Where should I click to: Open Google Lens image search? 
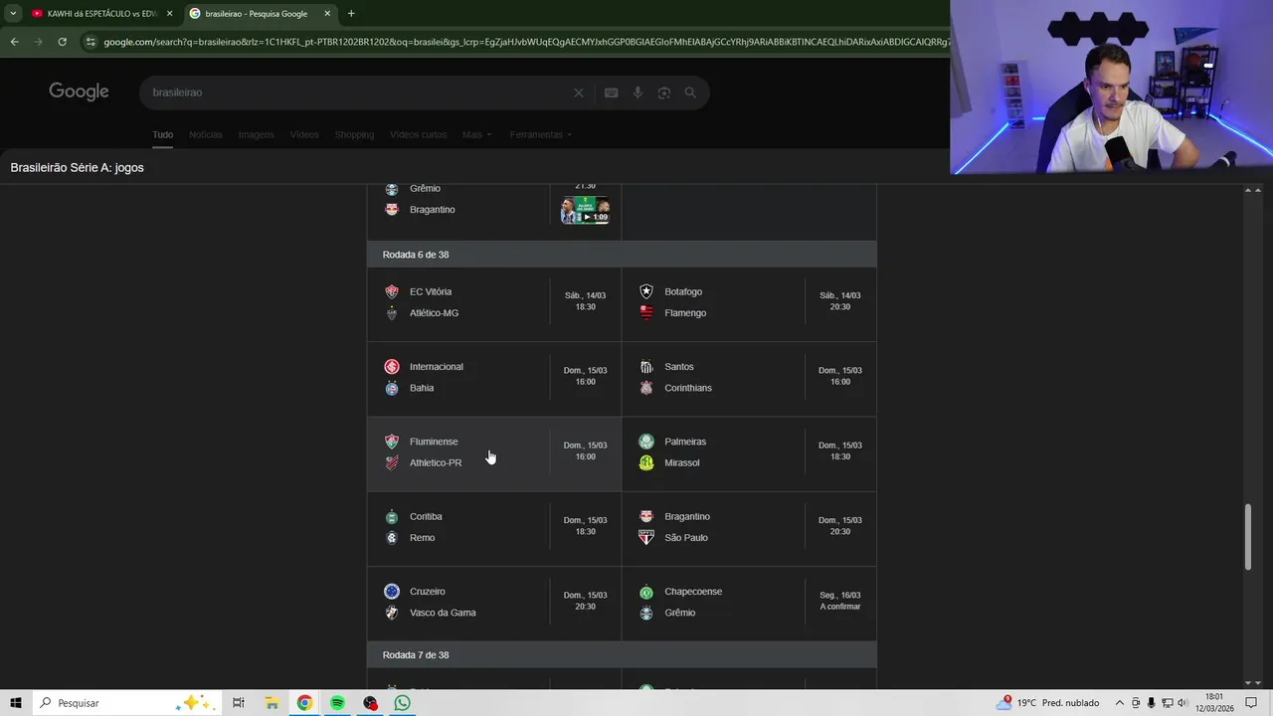[663, 92]
